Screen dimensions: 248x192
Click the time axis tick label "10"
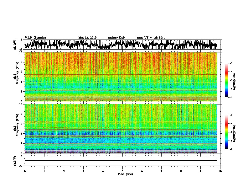[x=220, y=171]
